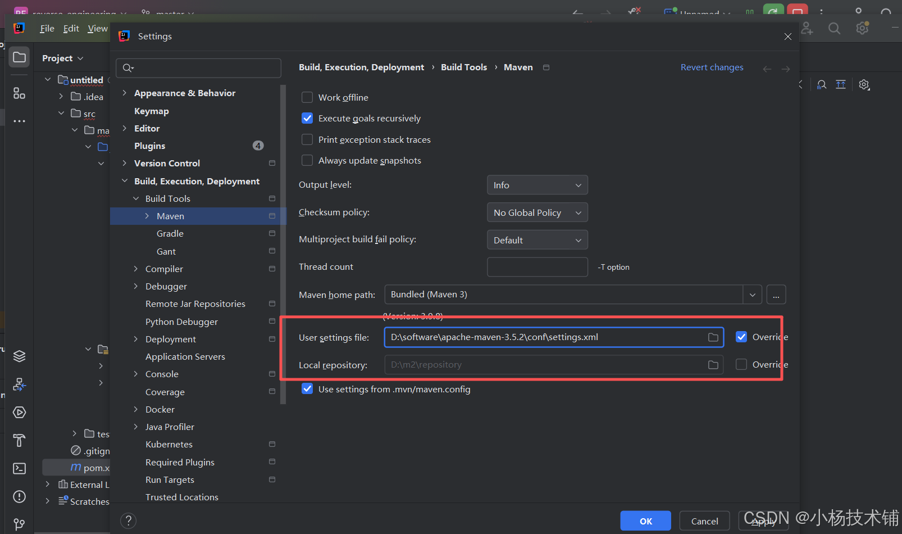Click the pom.xml Maven file icon
The height and width of the screenshot is (534, 902).
76,467
